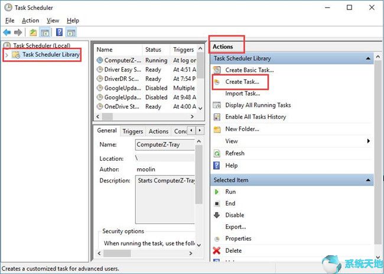This screenshot has width=384, height=274.
Task: Click the OneDrive task clock icon
Action: pos(100,106)
